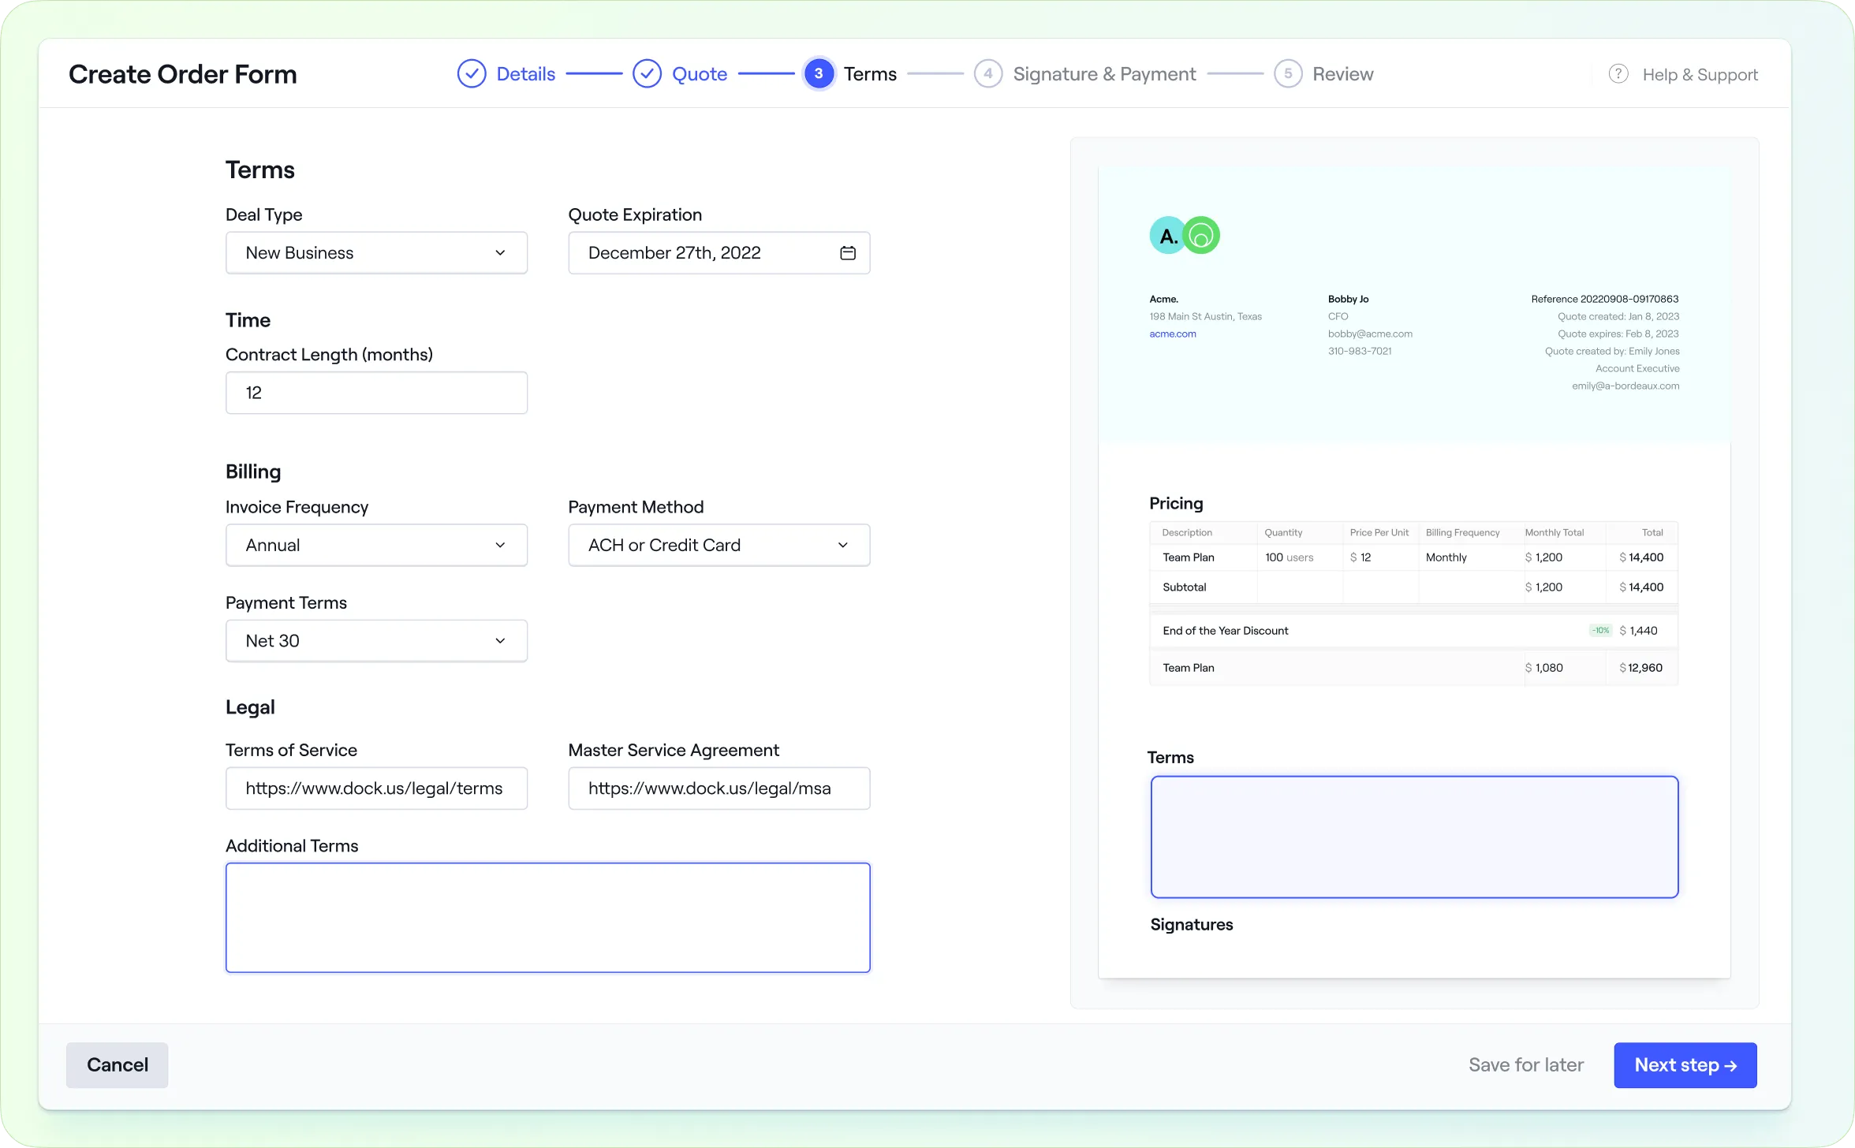1855x1148 pixels.
Task: Click the Additional Terms text area
Action: coord(547,918)
